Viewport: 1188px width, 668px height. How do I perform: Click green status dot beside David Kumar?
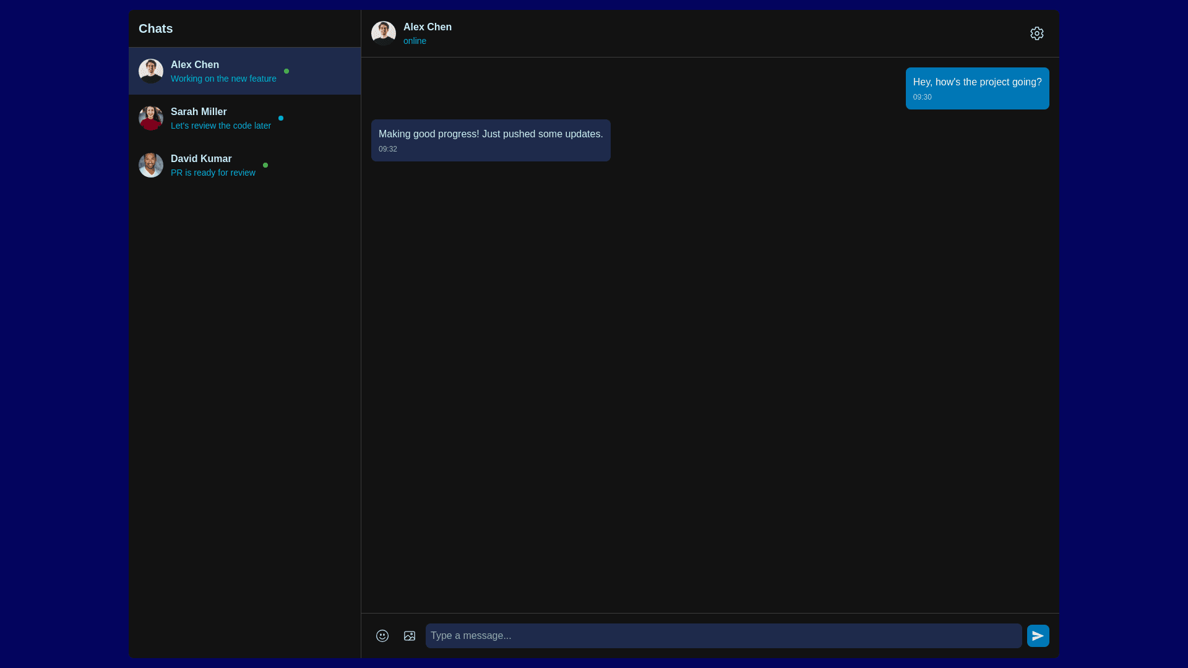265,165
